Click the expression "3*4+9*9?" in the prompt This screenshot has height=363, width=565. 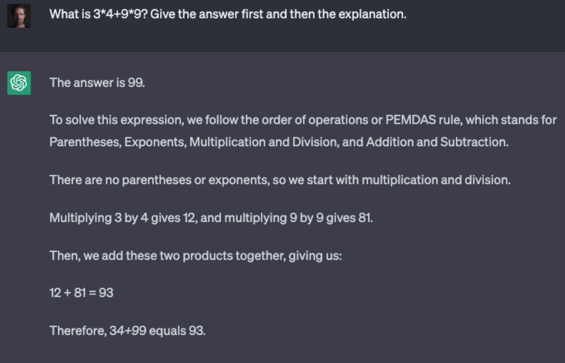[x=120, y=14]
